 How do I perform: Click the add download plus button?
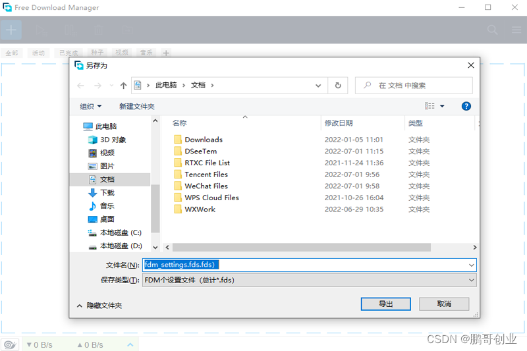point(11,30)
